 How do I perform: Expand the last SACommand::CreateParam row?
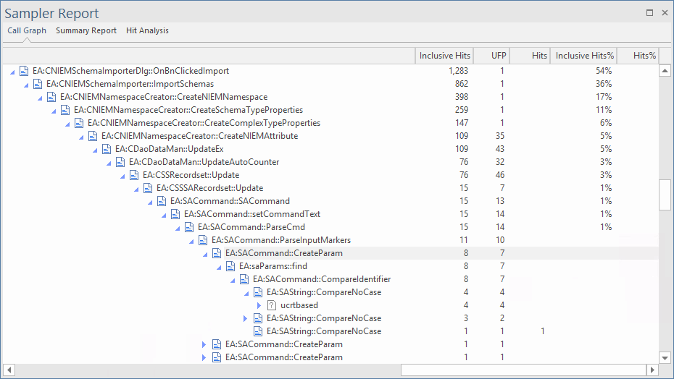[x=204, y=357]
